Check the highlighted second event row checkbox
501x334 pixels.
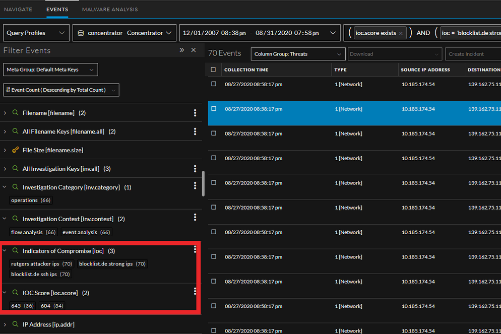[x=214, y=109]
